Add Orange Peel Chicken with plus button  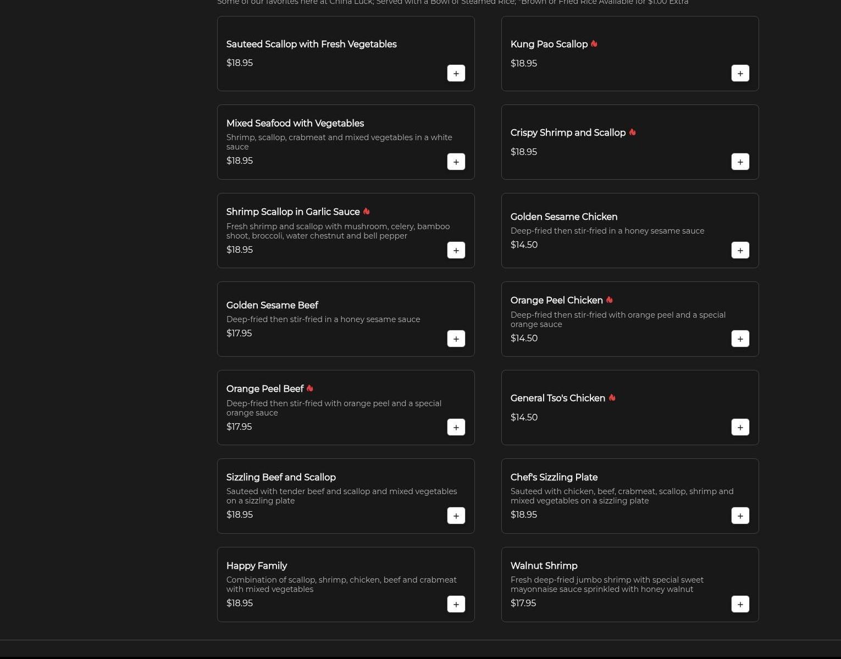tap(740, 339)
